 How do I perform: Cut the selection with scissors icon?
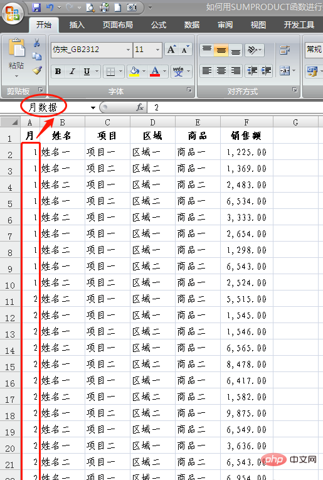[37, 43]
